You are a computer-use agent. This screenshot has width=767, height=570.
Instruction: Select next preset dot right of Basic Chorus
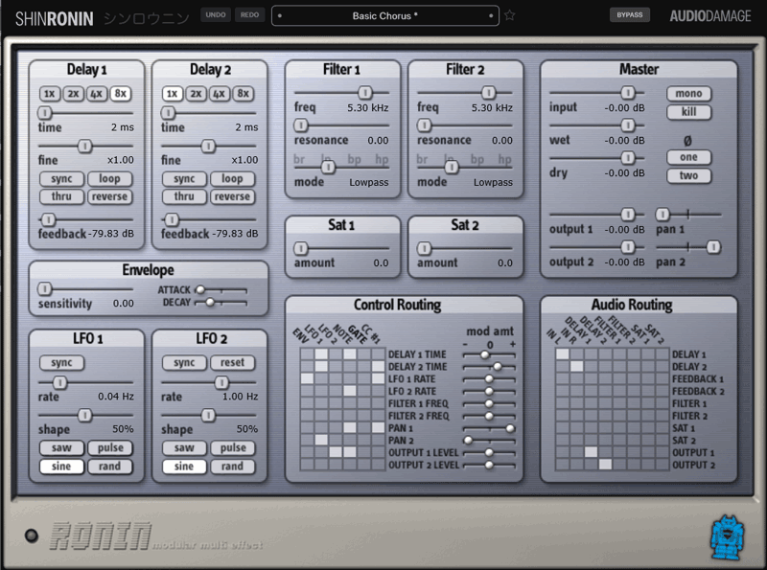coord(491,15)
